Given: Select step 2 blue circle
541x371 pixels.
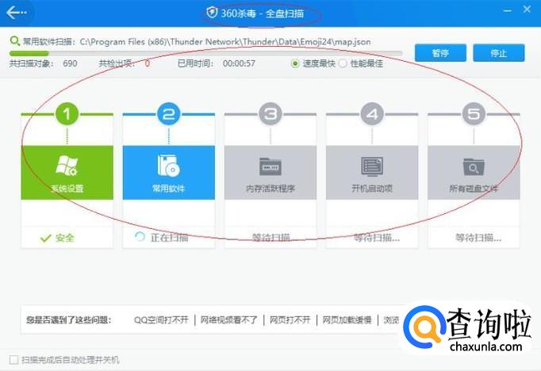Looking at the screenshot, I should (x=169, y=114).
